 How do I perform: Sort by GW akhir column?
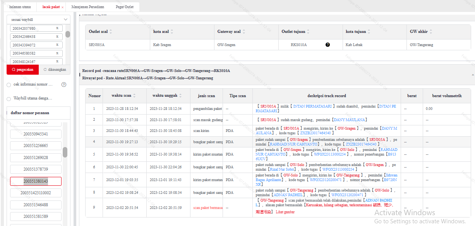(x=430, y=31)
